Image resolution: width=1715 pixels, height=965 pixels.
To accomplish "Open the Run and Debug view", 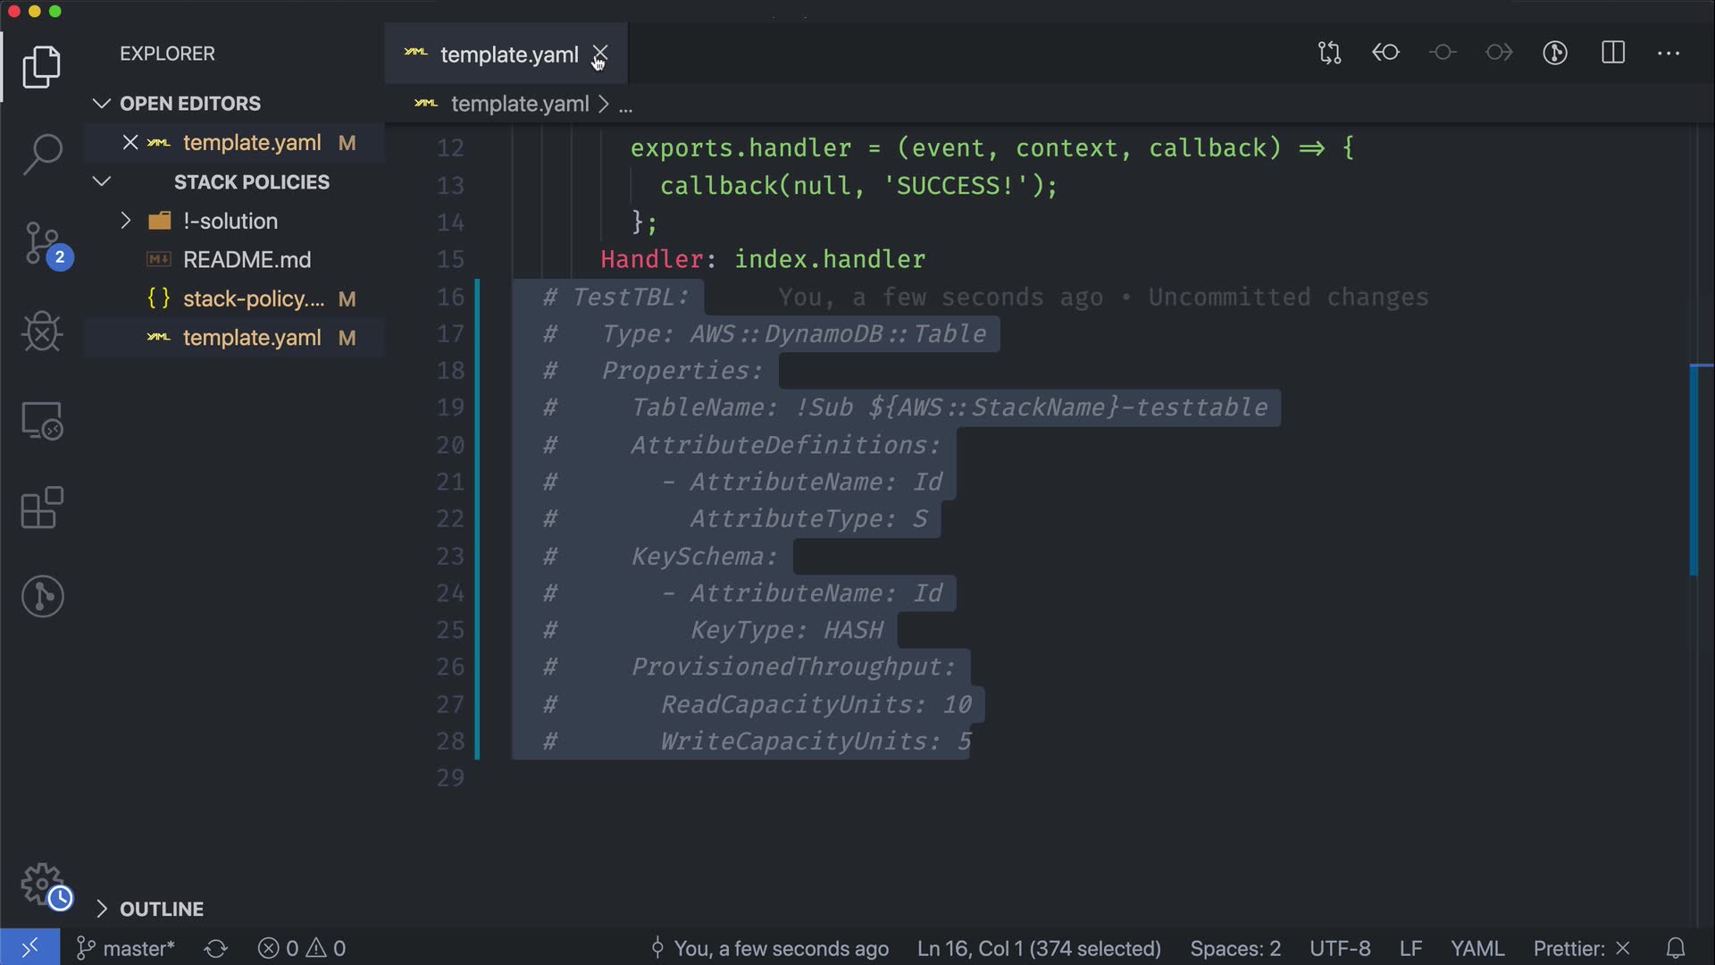I will (42, 331).
